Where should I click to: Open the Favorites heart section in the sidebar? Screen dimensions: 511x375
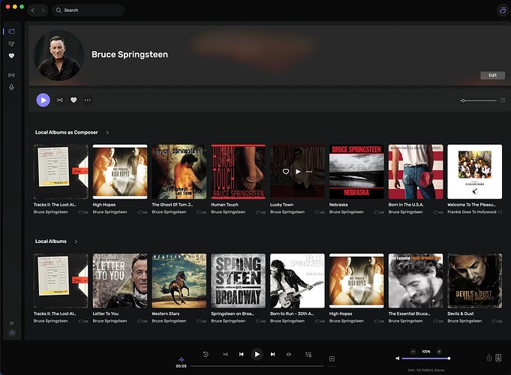(x=11, y=55)
